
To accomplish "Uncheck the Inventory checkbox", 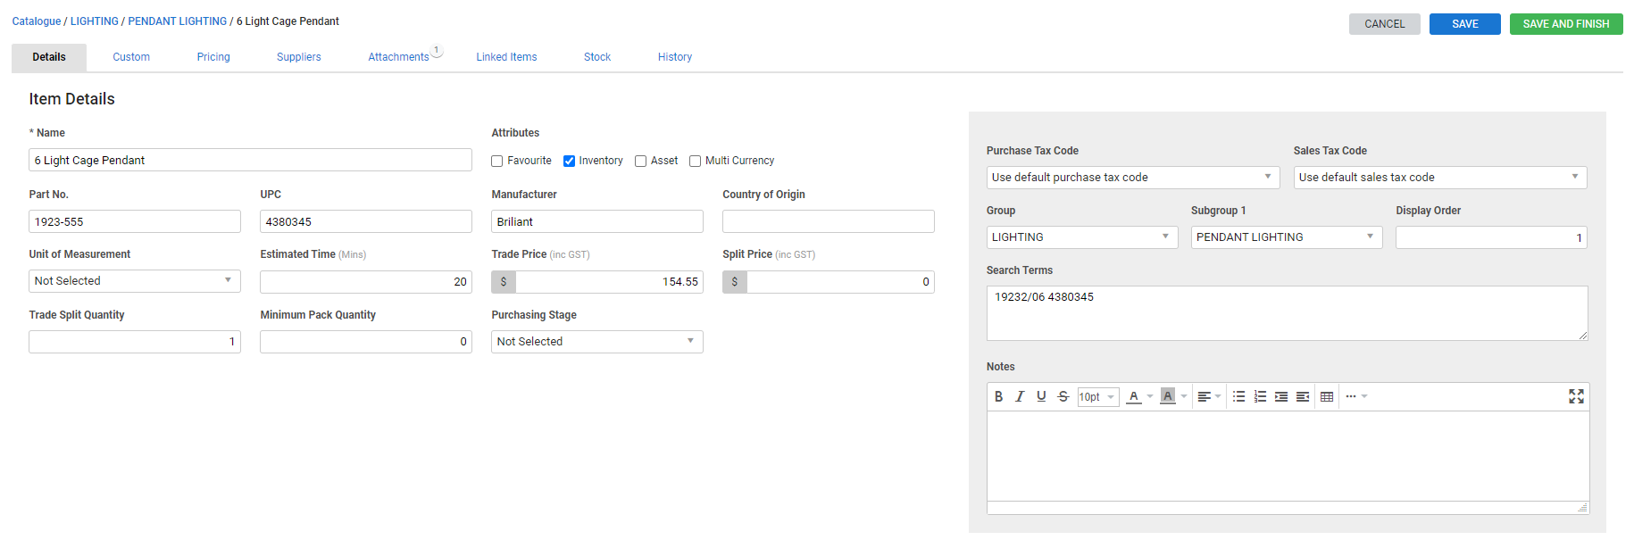I will point(569,162).
